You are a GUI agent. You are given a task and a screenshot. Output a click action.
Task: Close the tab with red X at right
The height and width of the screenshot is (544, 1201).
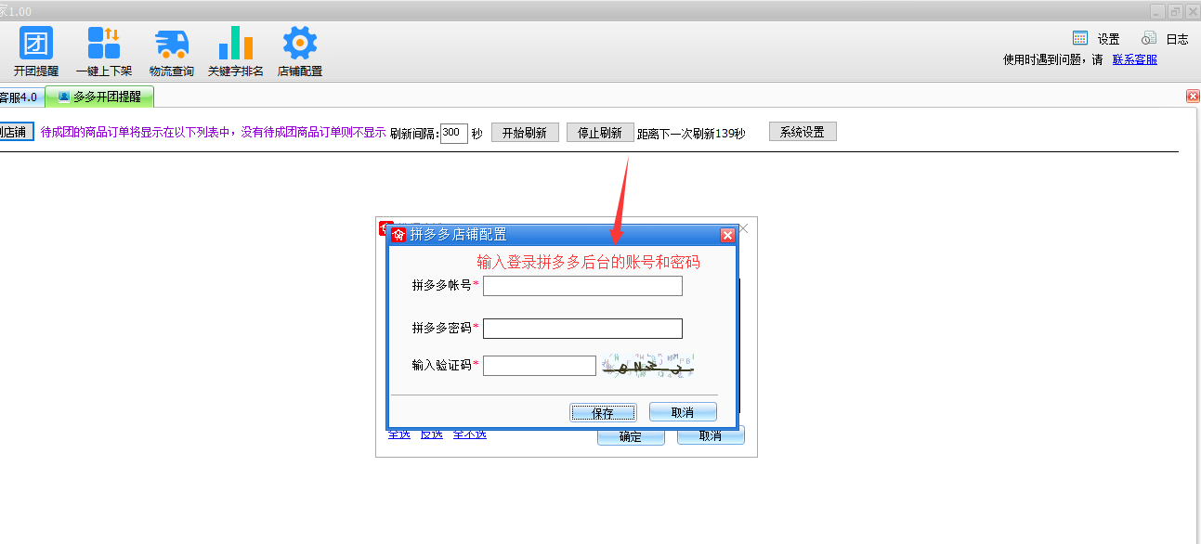(x=1193, y=97)
